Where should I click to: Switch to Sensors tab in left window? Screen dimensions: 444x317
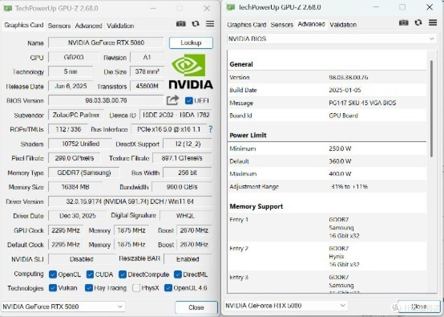click(59, 26)
